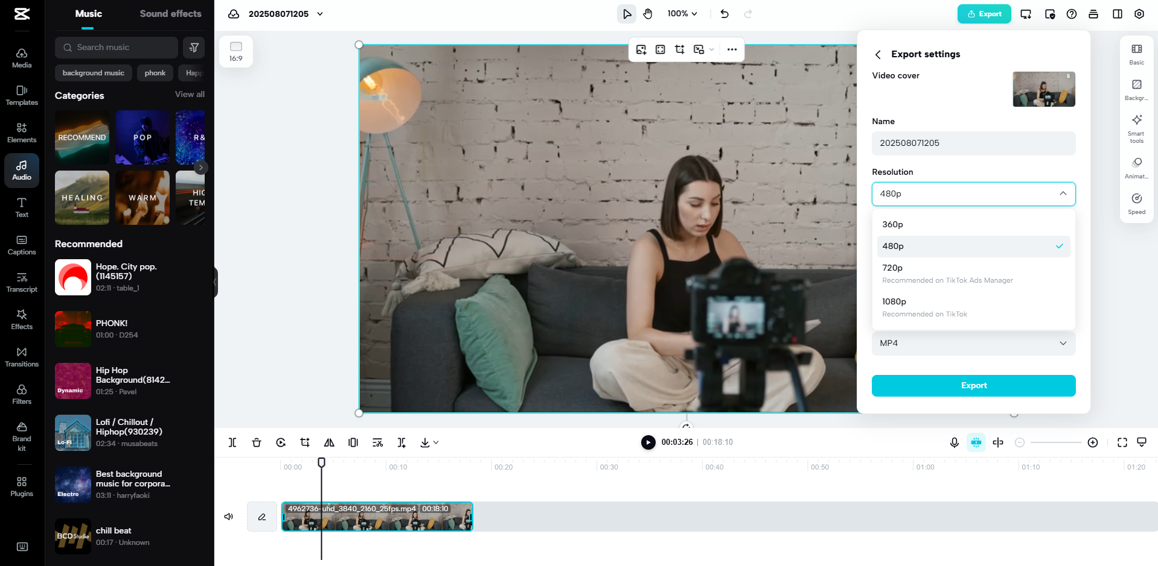Open the Transitions panel in the sidebar
This screenshot has height=566, width=1158.
point(22,357)
